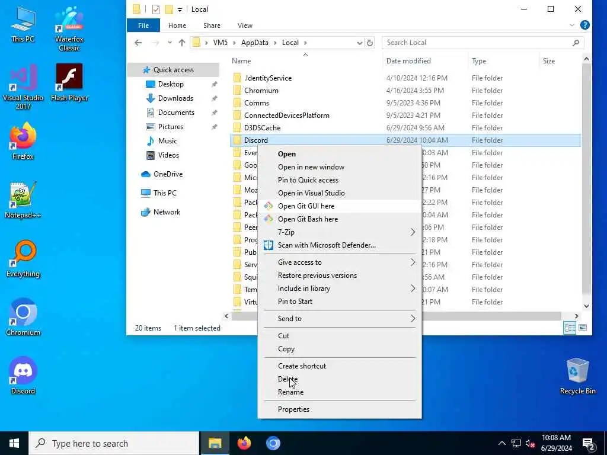Click the vertical scrollbar down arrow
The width and height of the screenshot is (607, 455).
coord(586,306)
